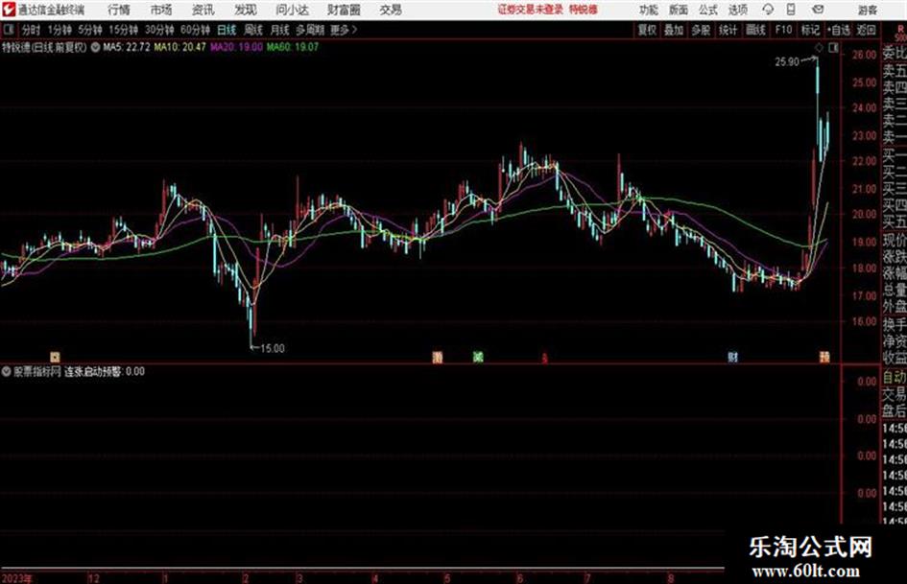Switch to the 60分钟 period tab
The height and width of the screenshot is (584, 907).
pos(196,30)
